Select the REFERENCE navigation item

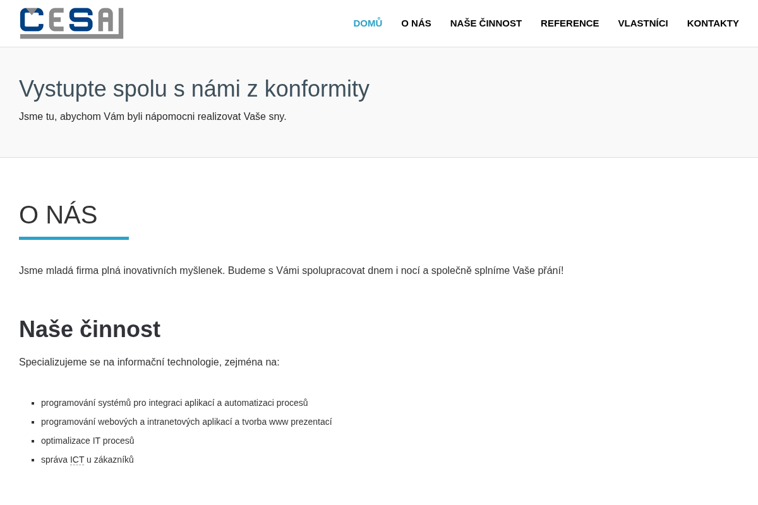pos(570,23)
